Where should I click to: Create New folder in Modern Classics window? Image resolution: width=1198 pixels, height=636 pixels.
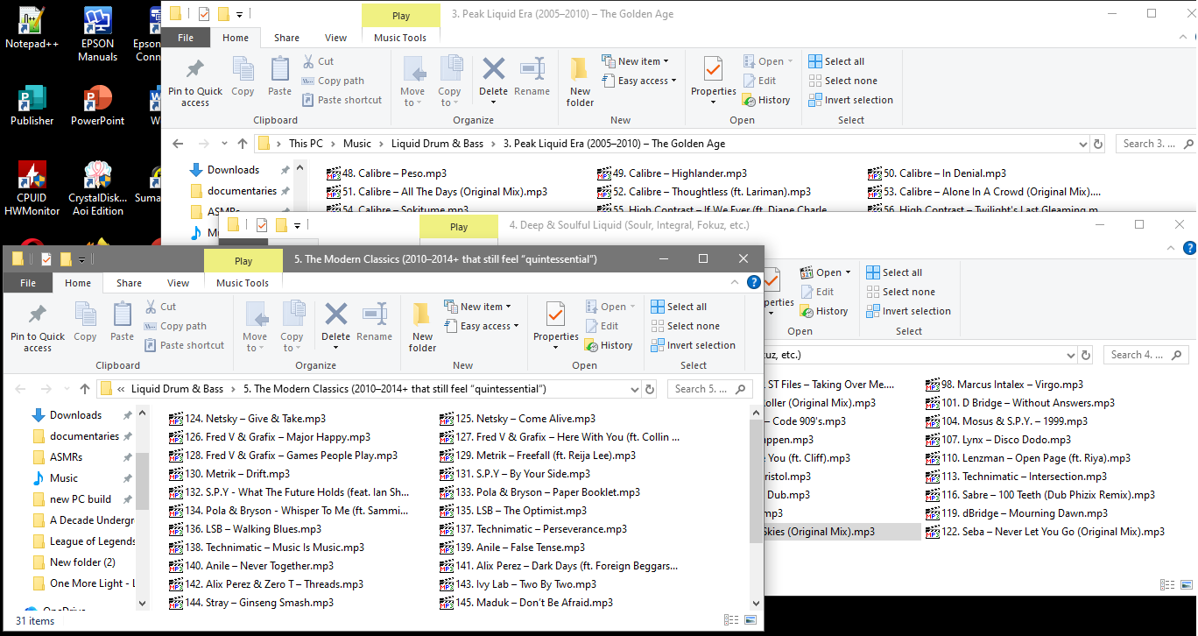(x=422, y=328)
